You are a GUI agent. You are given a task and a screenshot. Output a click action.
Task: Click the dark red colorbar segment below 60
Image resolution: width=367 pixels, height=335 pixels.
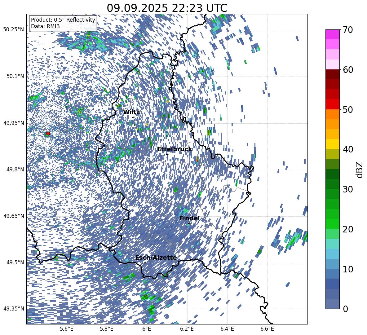[x=332, y=74]
